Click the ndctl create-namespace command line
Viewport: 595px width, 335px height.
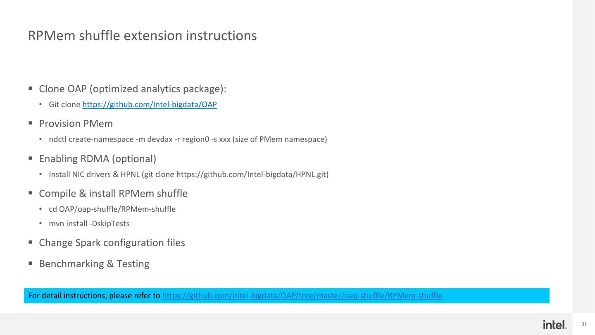click(x=188, y=139)
